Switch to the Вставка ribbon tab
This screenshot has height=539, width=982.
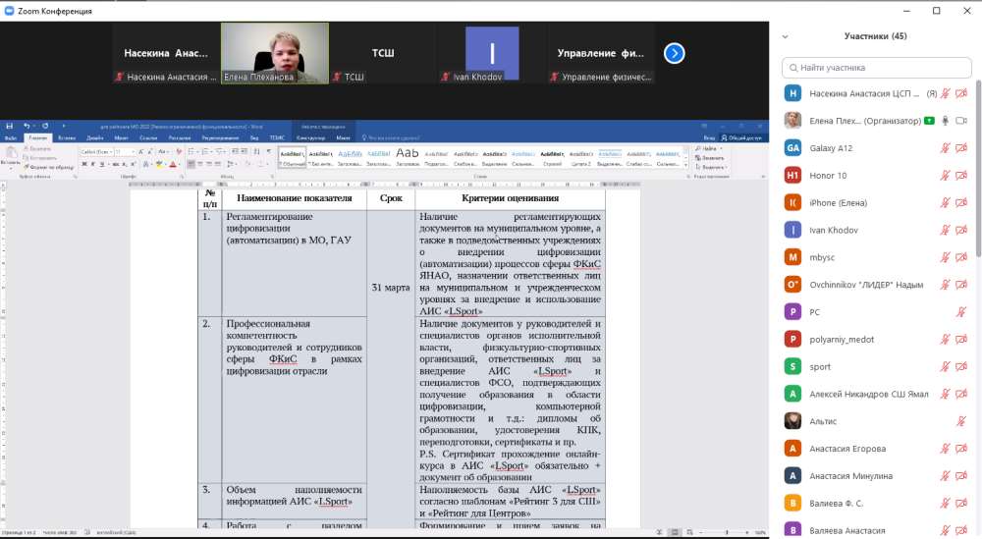point(67,137)
